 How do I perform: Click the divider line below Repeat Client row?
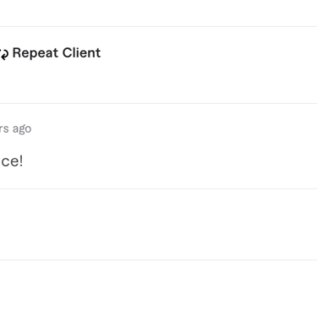[158, 103]
